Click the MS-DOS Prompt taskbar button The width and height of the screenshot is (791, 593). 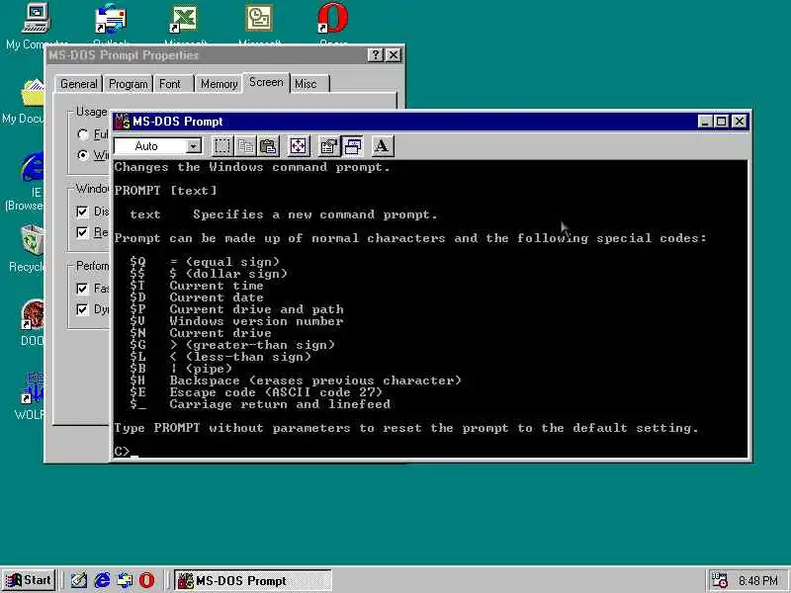pos(253,580)
